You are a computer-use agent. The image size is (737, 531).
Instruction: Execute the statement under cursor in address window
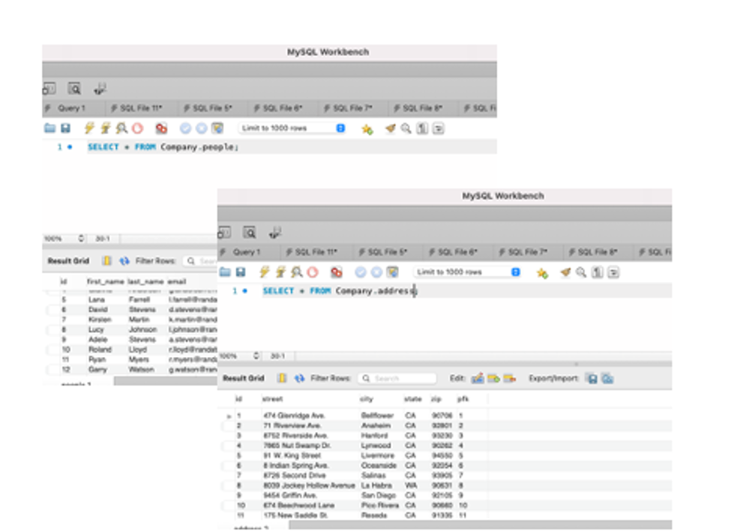coord(280,271)
